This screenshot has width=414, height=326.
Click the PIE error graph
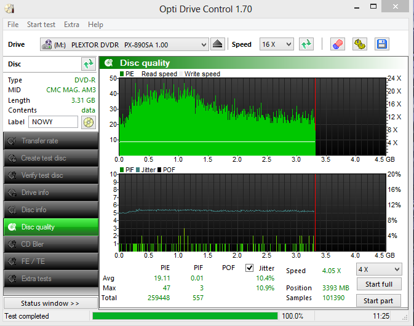click(252, 116)
